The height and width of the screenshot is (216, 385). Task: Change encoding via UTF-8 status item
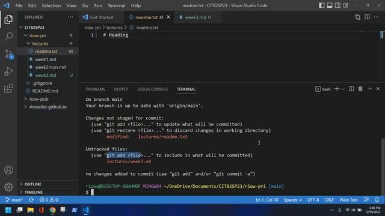(313, 200)
